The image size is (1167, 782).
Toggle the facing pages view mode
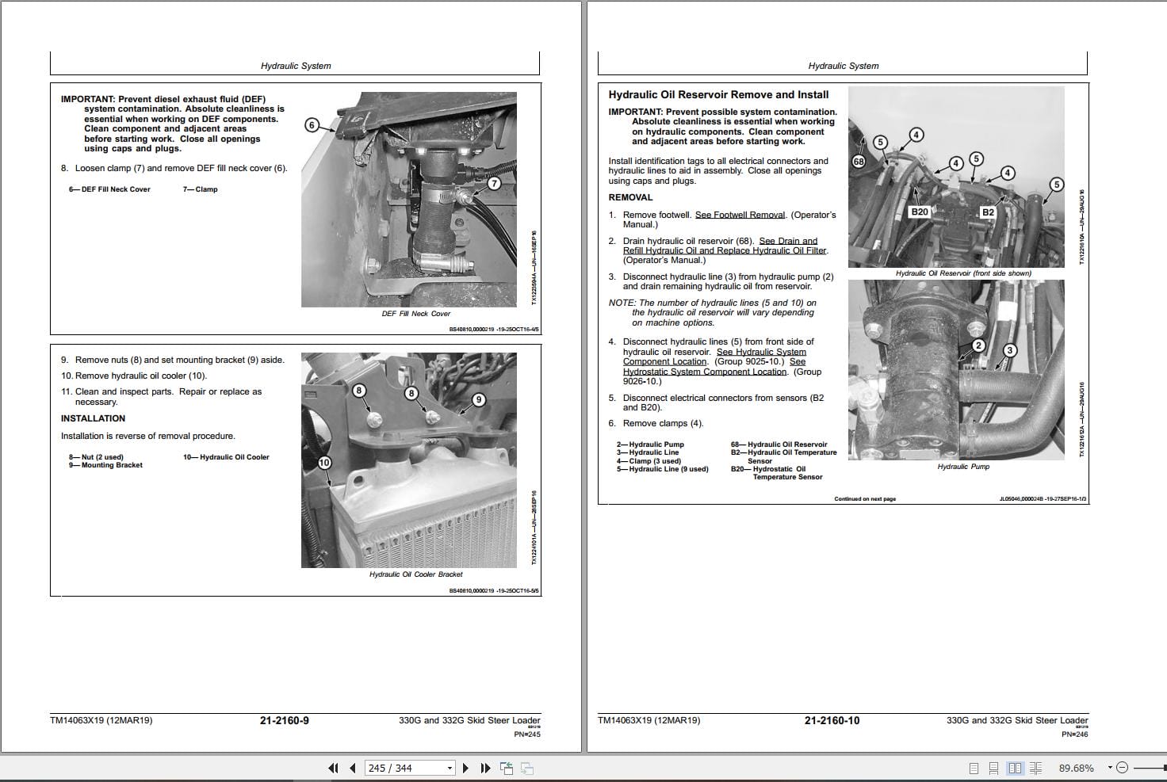click(x=1016, y=768)
